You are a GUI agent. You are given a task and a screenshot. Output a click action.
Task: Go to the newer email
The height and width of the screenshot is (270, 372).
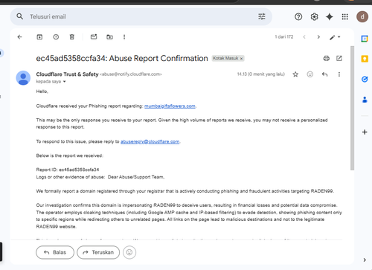(x=304, y=37)
